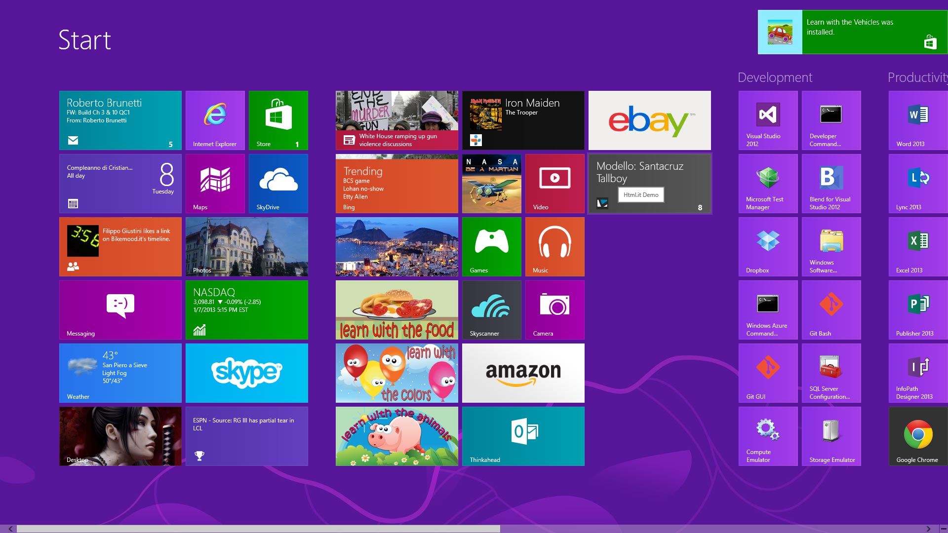Image resolution: width=948 pixels, height=533 pixels.
Task: Open the NASA Be A Martian tile
Action: (x=492, y=184)
